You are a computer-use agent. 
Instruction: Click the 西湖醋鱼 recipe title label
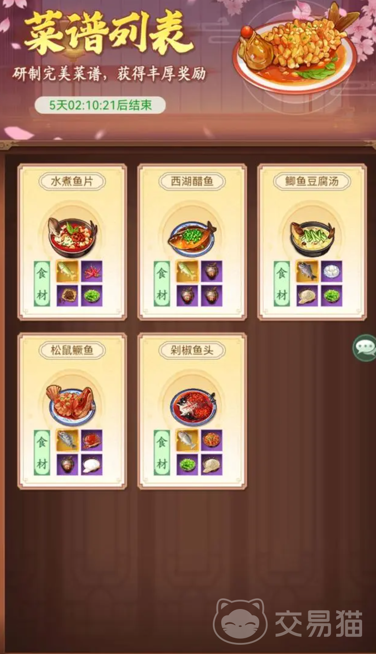click(x=192, y=181)
